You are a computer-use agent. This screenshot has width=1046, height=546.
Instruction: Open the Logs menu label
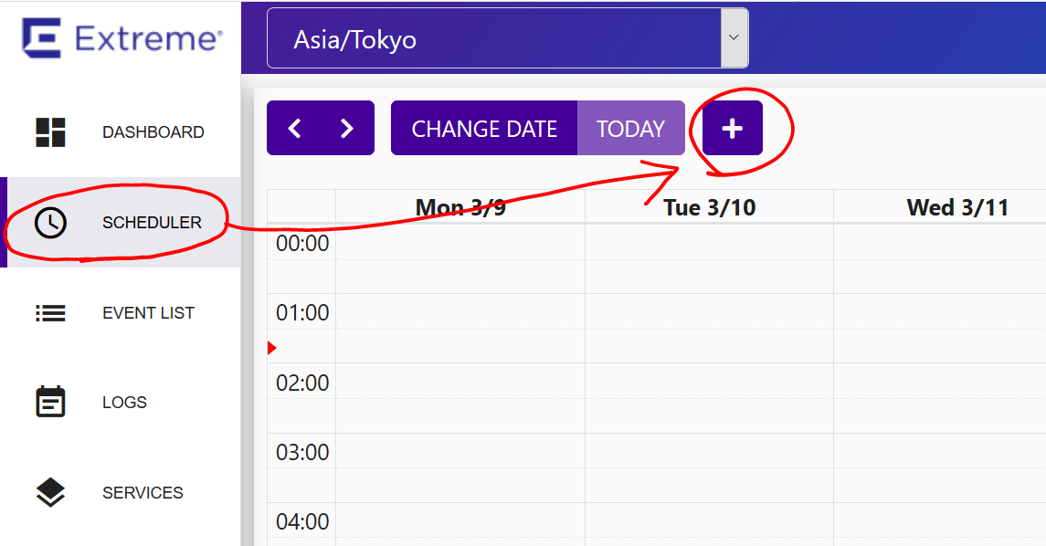[x=124, y=402]
